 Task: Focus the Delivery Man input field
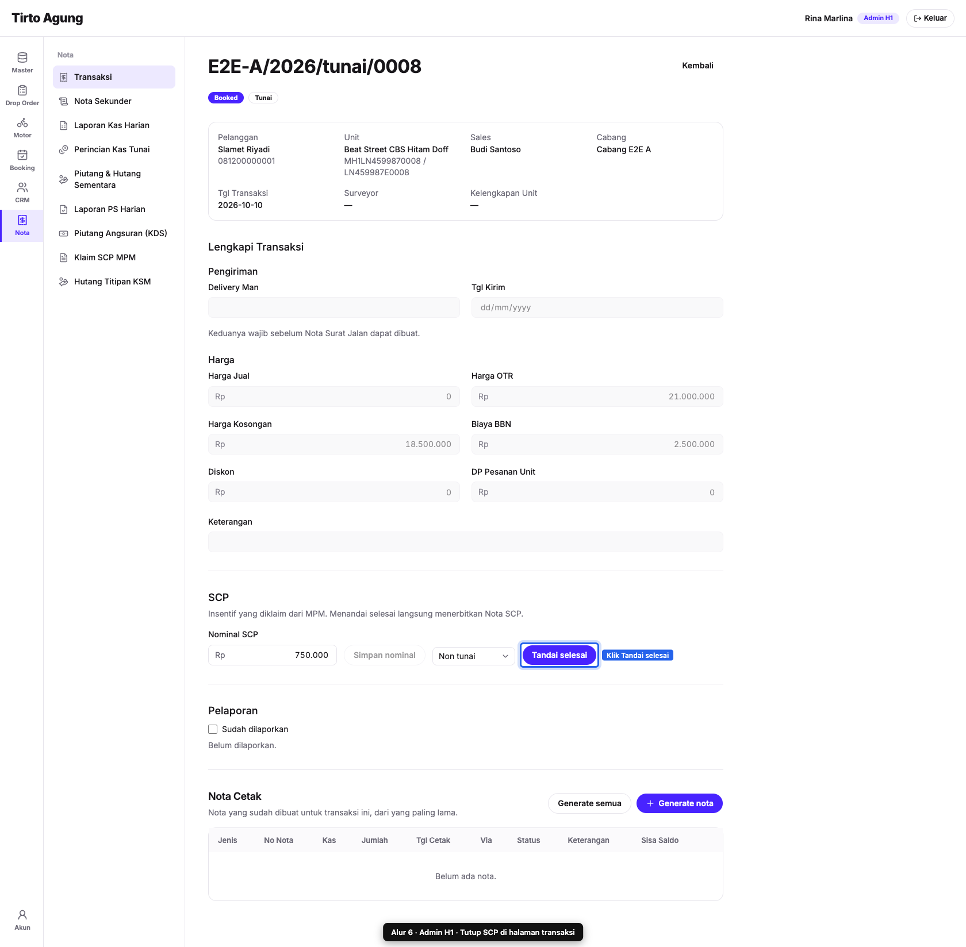click(x=334, y=307)
